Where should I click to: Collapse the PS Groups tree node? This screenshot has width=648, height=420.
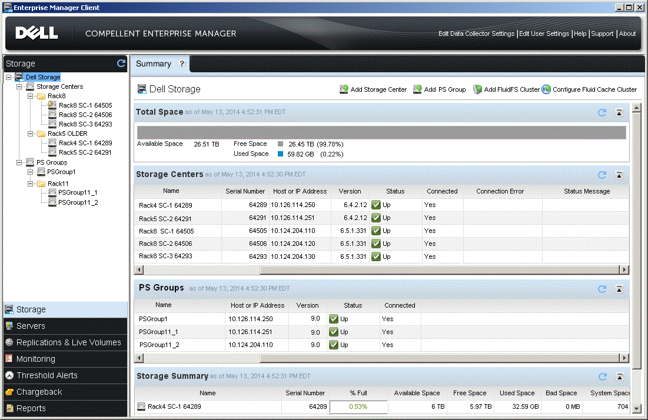[x=19, y=162]
